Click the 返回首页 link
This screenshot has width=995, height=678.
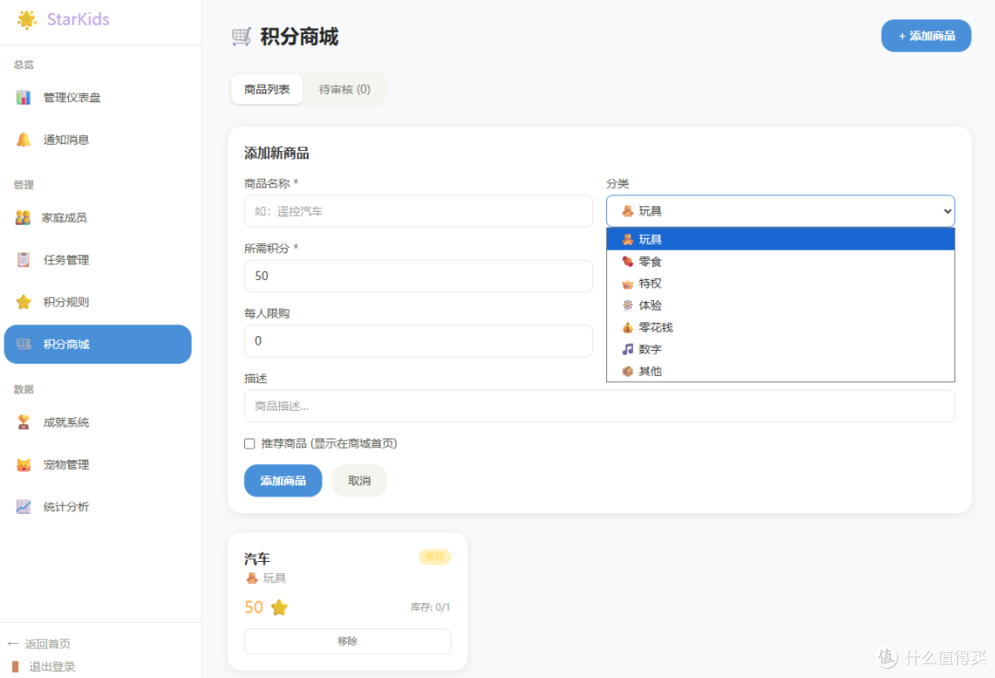tap(47, 644)
